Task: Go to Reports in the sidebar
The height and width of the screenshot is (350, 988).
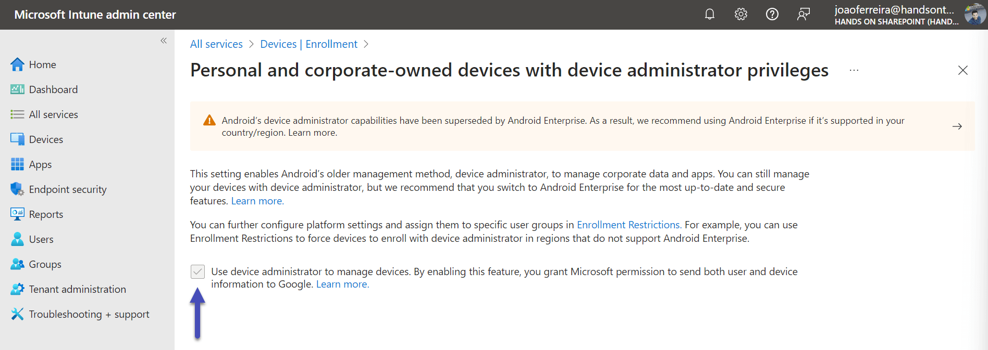Action: point(46,214)
